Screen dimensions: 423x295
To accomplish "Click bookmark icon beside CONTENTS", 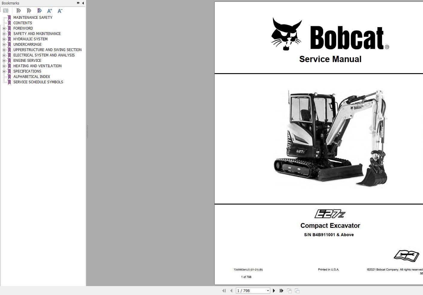I will (9, 23).
